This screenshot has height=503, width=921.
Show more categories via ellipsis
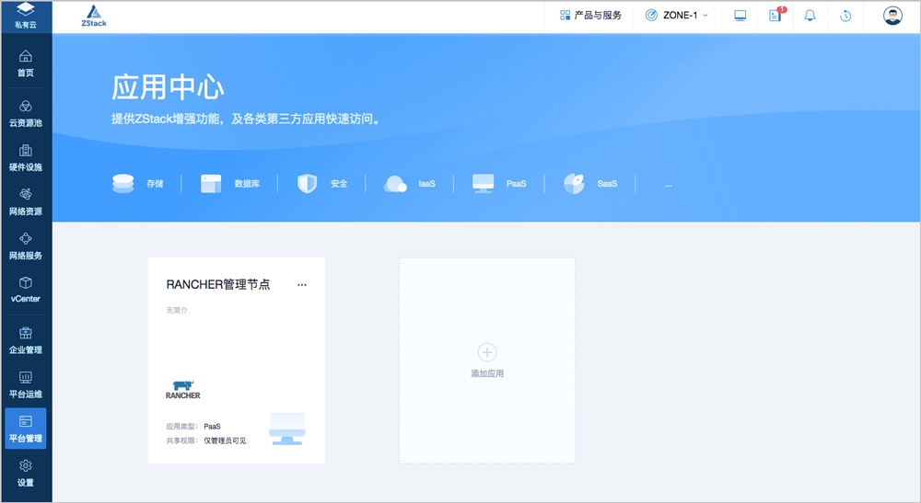point(669,184)
